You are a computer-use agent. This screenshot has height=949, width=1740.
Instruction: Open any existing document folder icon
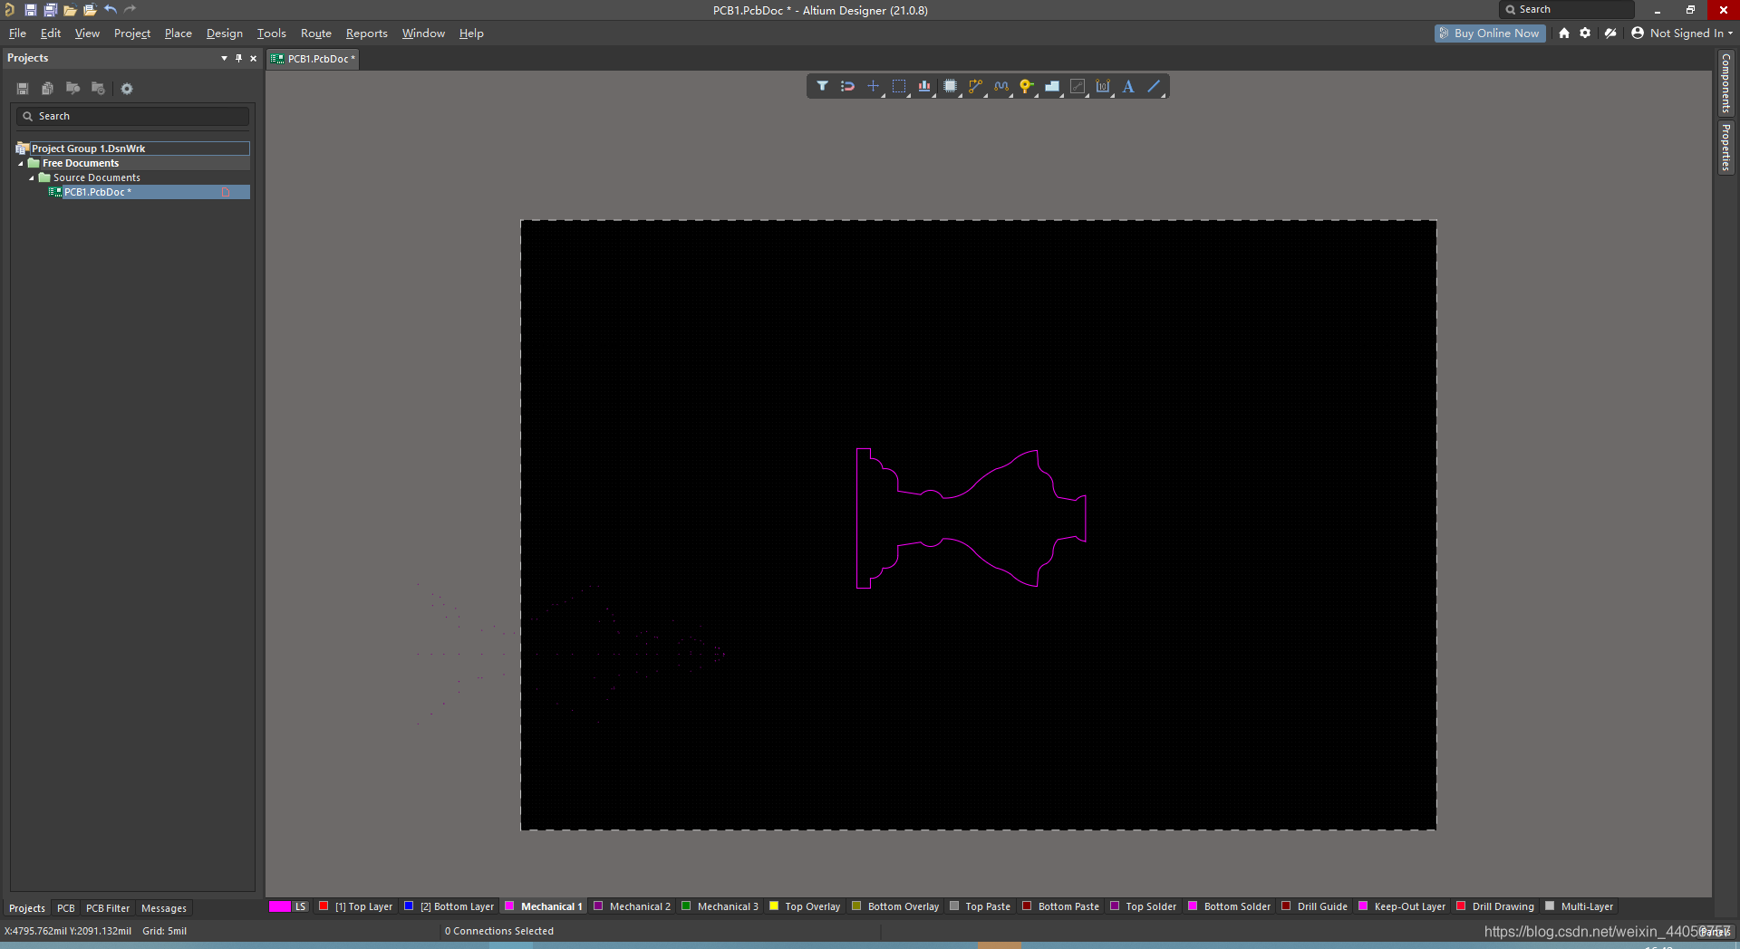click(x=70, y=10)
